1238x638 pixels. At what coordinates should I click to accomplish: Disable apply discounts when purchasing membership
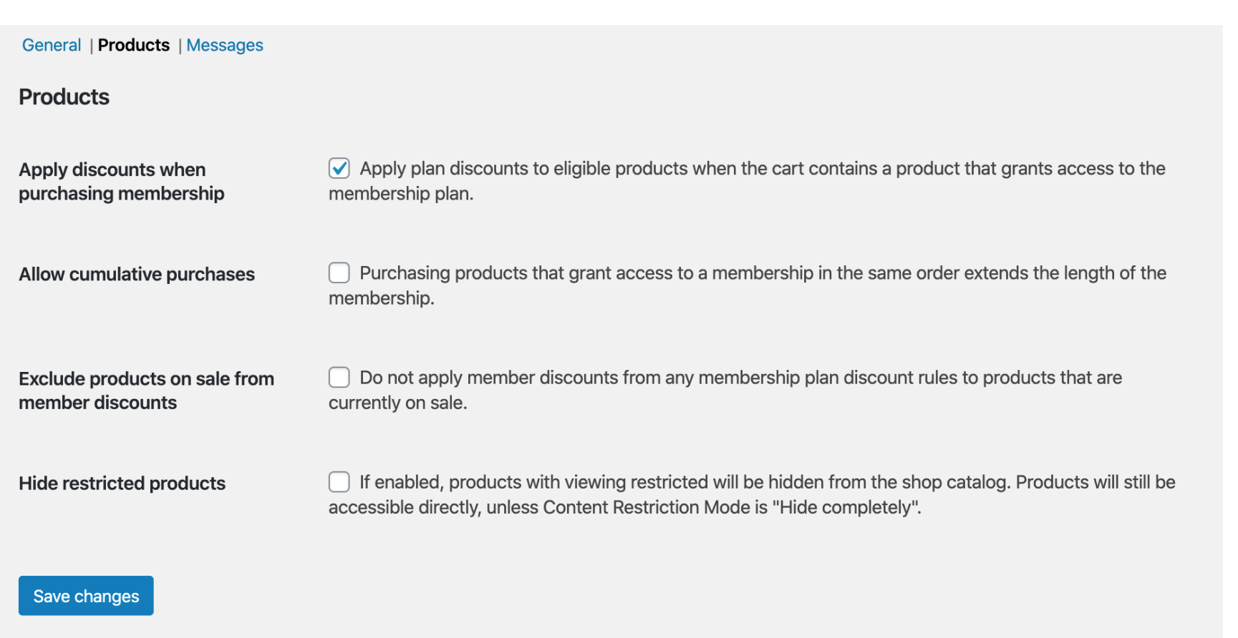point(338,168)
